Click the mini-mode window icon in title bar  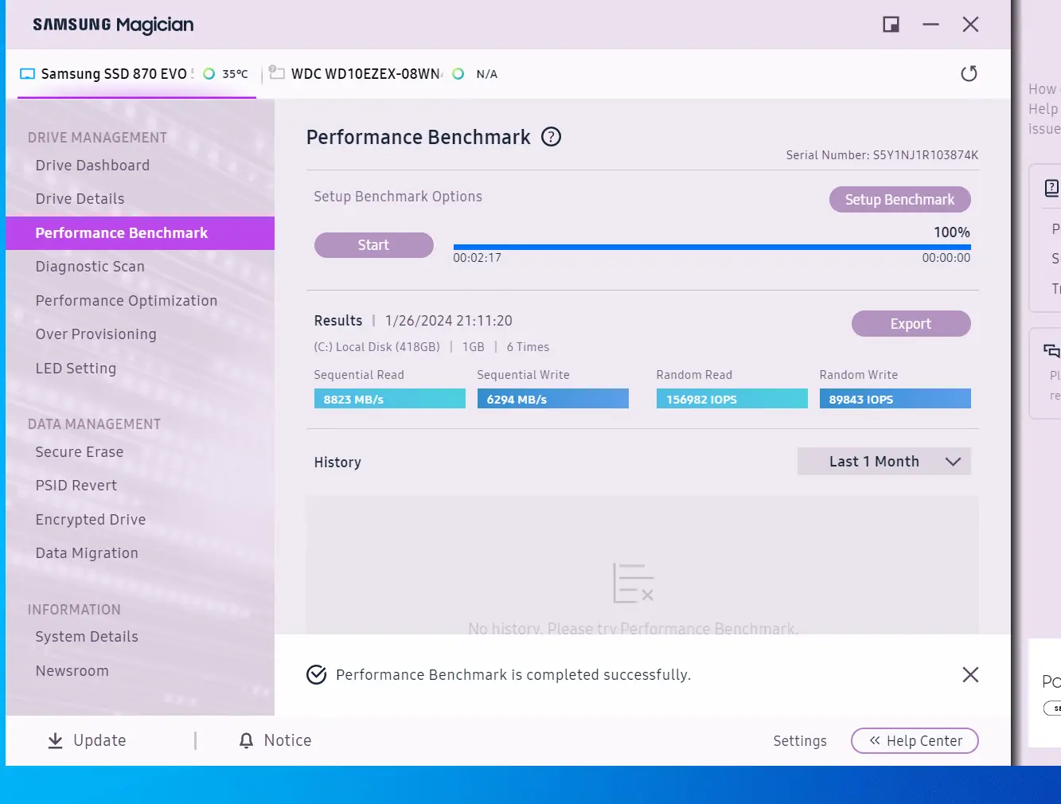891,25
